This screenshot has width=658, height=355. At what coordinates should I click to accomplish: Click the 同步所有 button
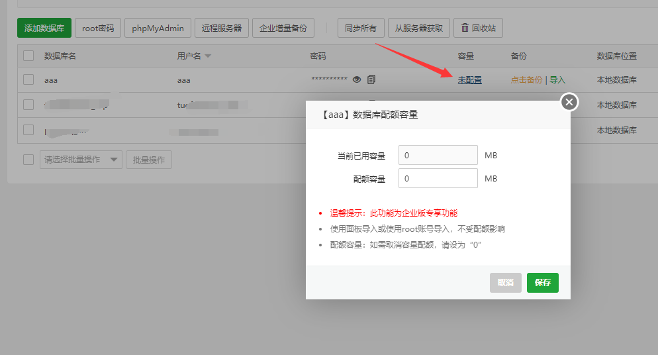click(x=361, y=28)
